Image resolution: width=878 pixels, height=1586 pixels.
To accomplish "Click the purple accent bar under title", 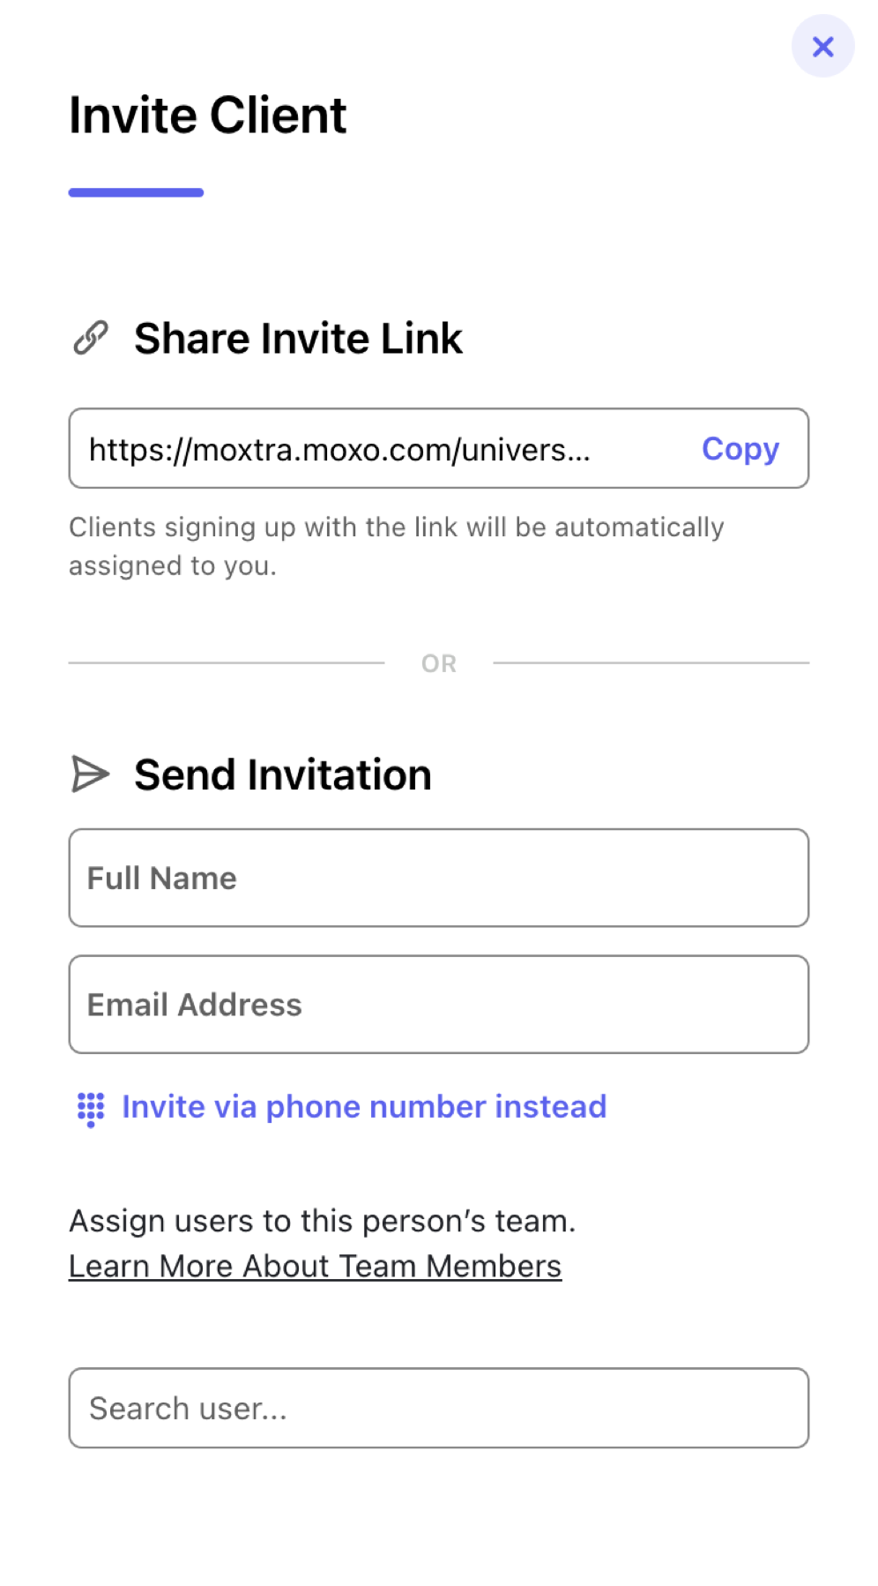I will 137,192.
